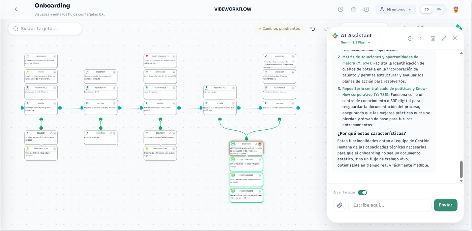Open the info circle icon in header

pos(366,9)
